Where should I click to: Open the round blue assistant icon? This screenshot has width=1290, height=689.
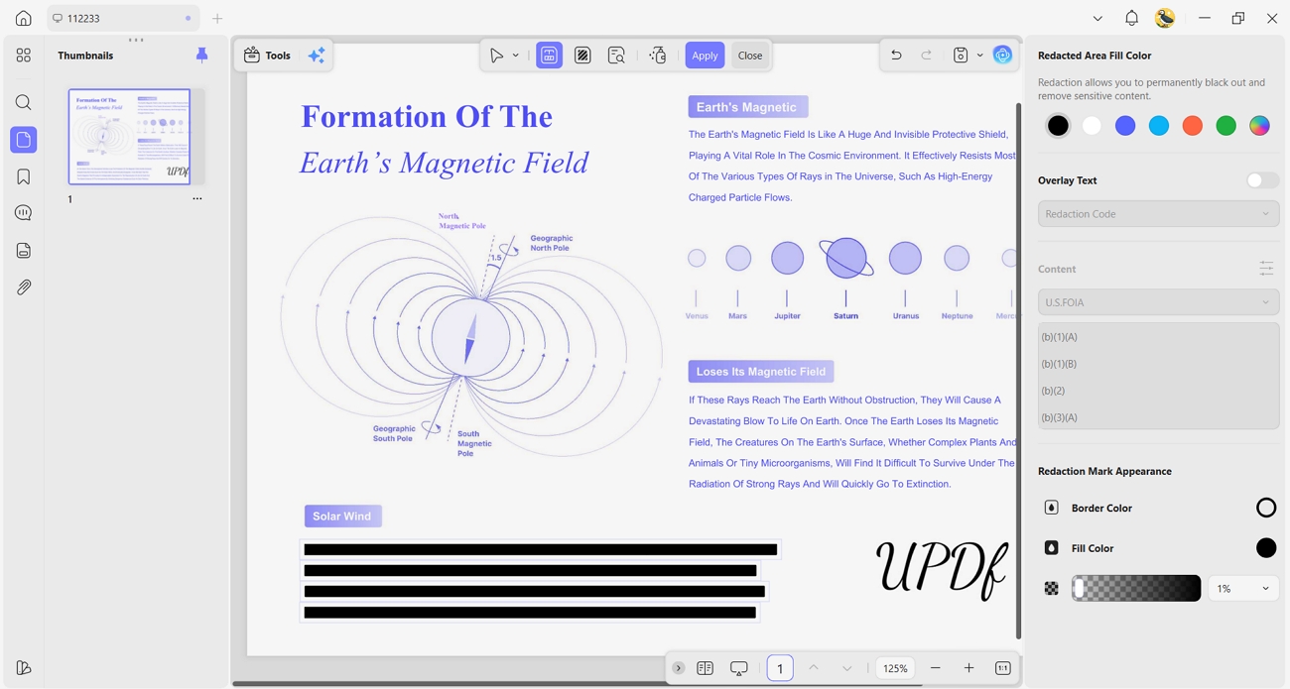tap(1002, 56)
